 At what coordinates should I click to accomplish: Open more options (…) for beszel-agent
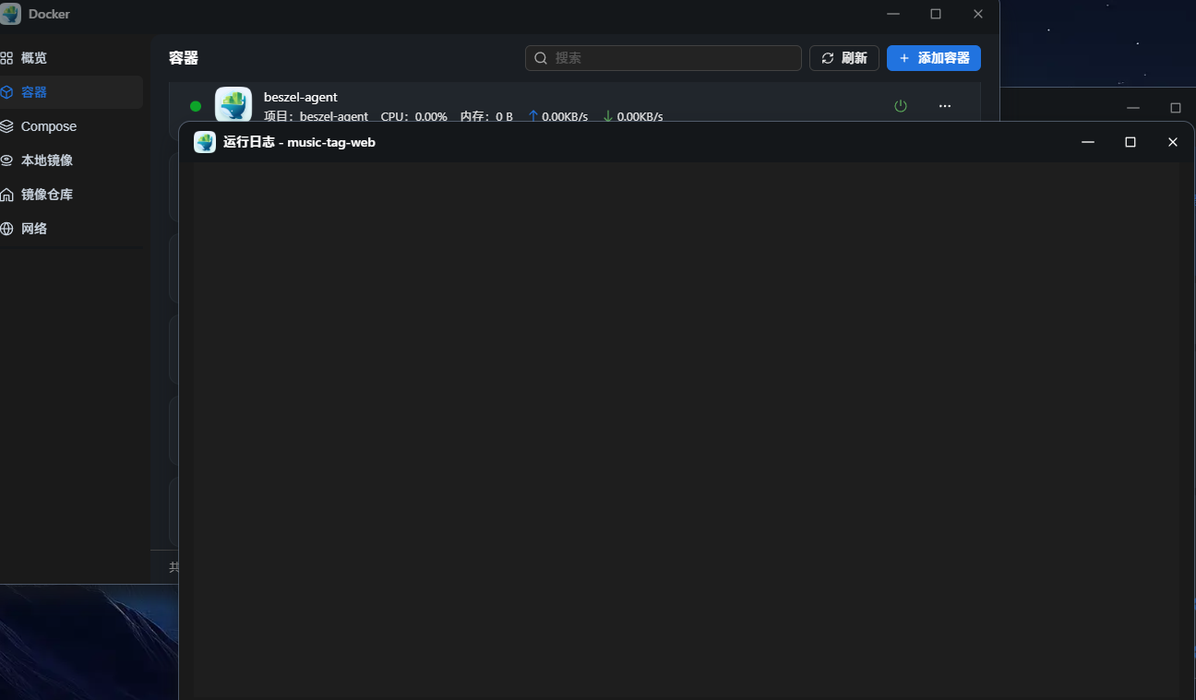pos(944,106)
